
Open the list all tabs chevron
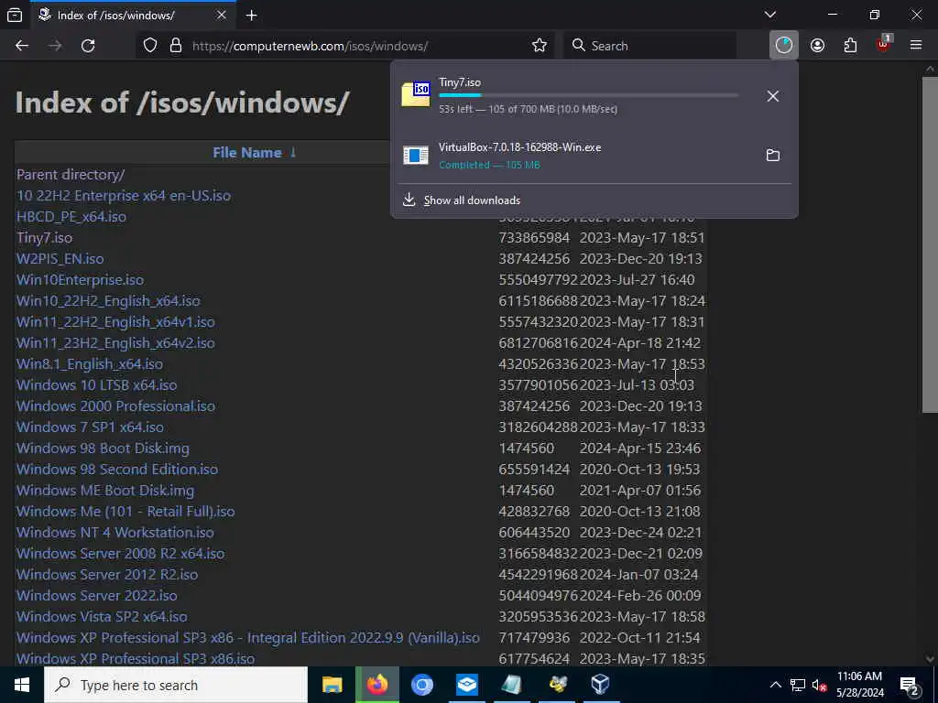[x=770, y=15]
